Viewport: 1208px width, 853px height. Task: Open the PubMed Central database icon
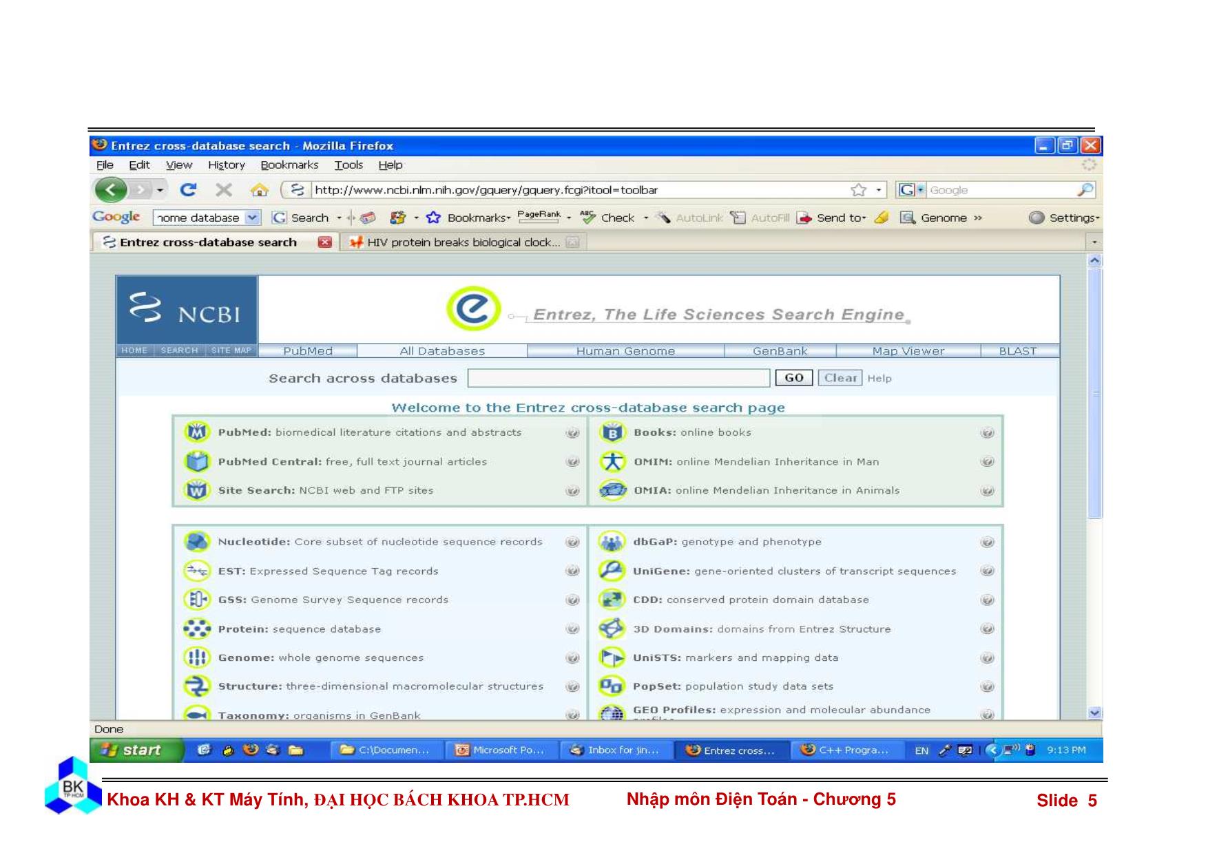click(x=197, y=461)
